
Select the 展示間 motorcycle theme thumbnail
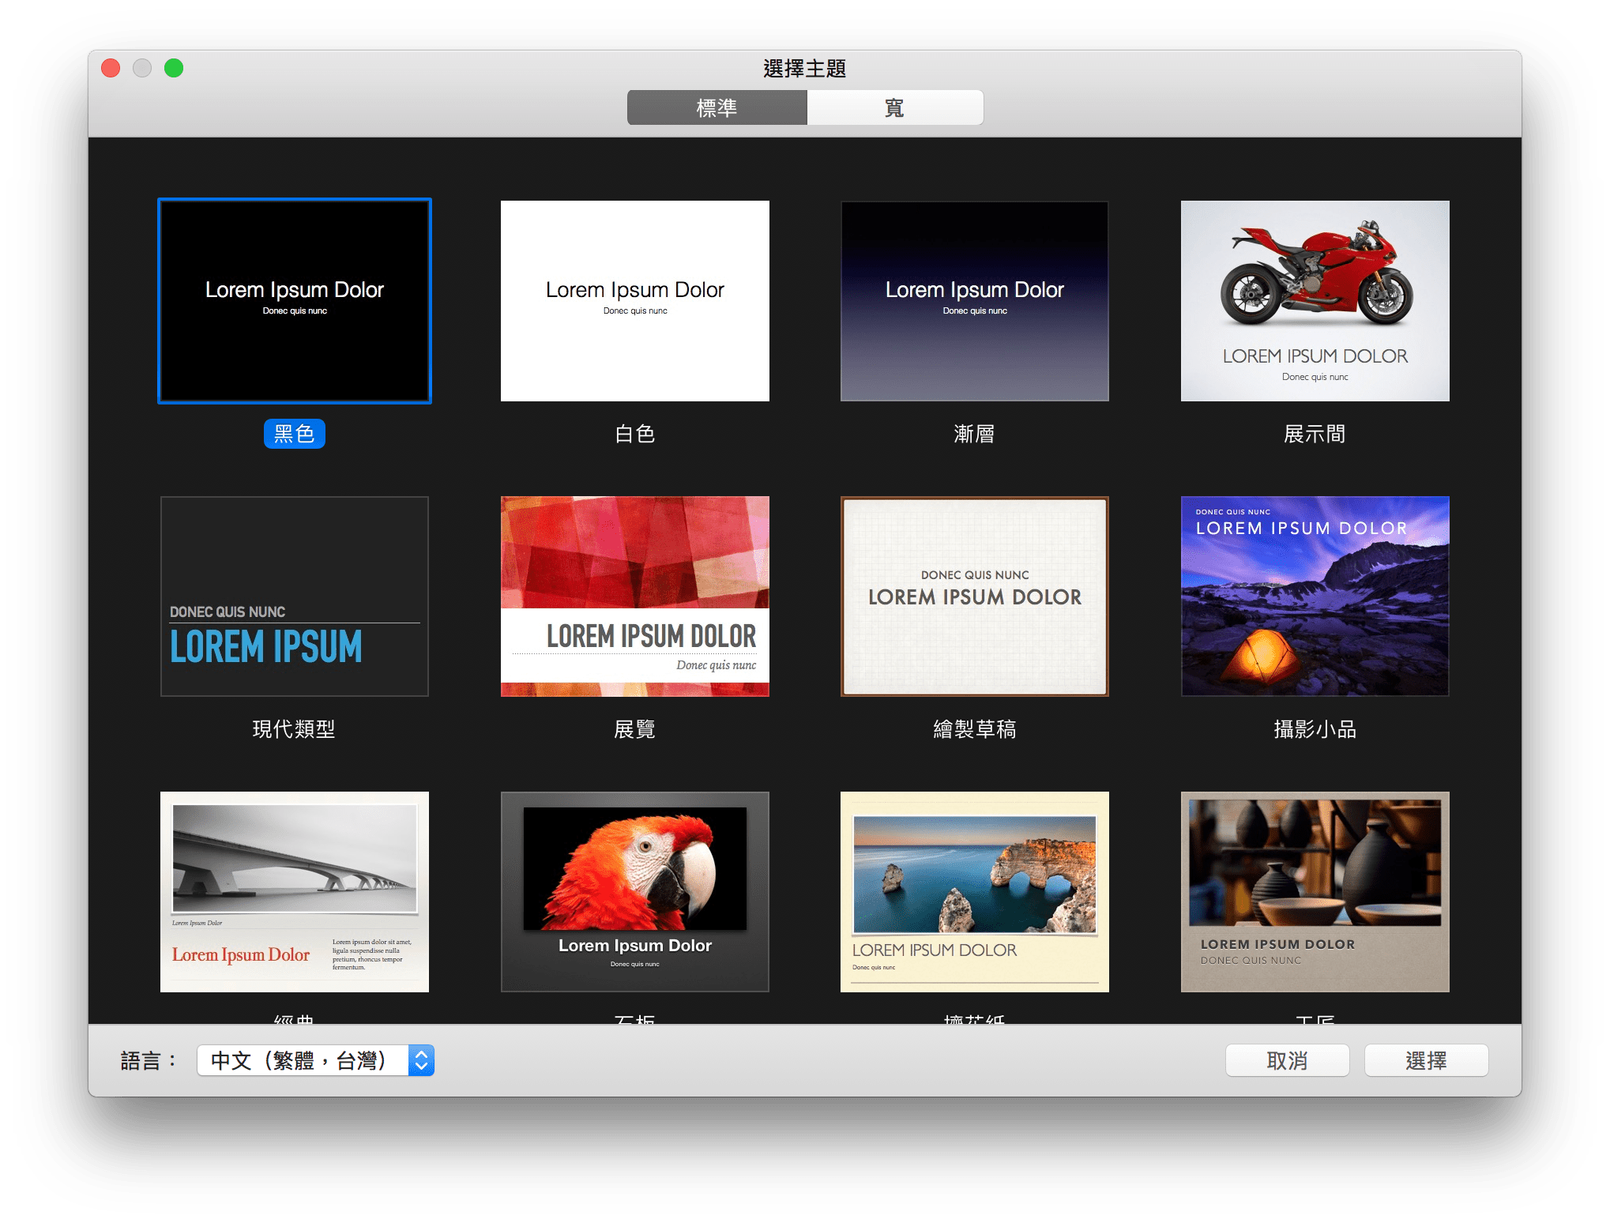[x=1315, y=301]
